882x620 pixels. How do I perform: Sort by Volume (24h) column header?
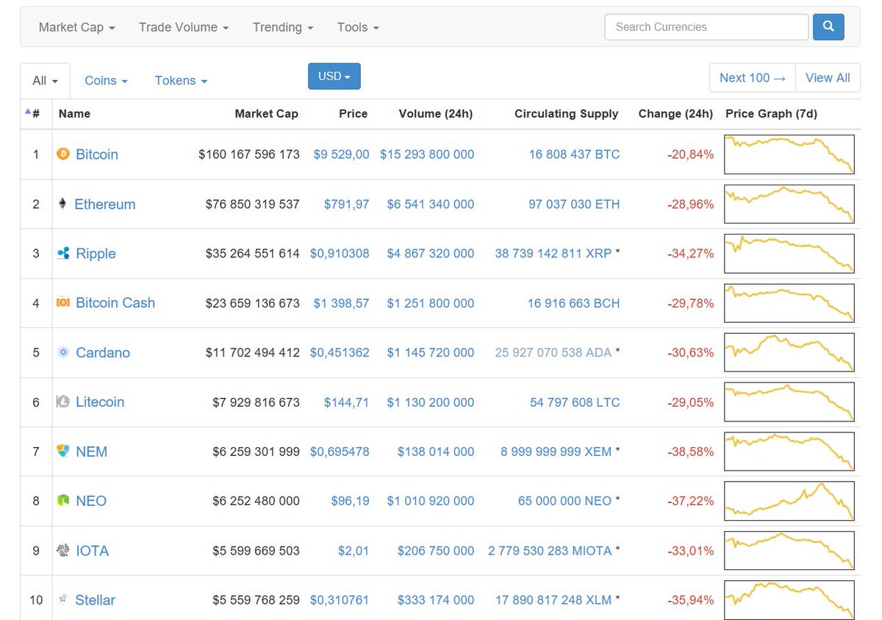pyautogui.click(x=436, y=113)
